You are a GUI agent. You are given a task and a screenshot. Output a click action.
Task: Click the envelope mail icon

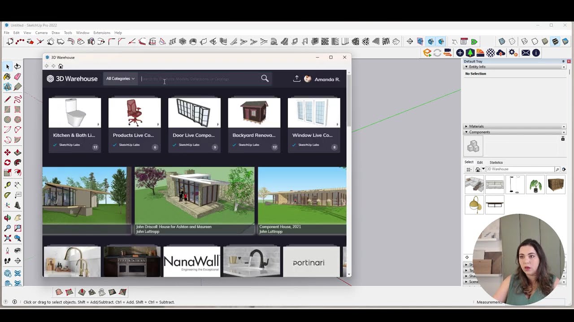coord(526,53)
